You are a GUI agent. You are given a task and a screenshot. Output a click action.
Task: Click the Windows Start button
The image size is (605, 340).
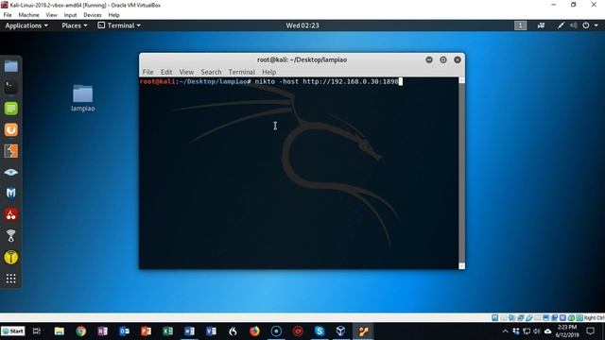pos(12,331)
